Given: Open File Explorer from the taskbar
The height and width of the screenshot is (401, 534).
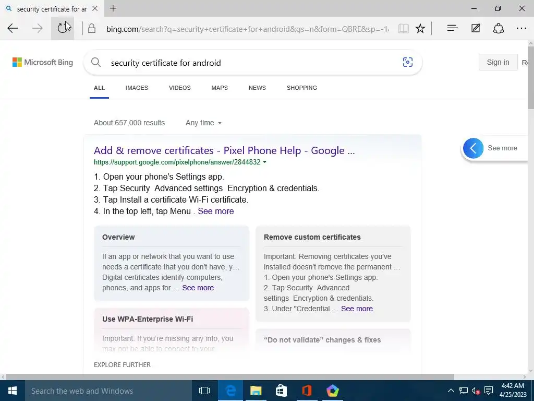Looking at the screenshot, I should pyautogui.click(x=256, y=391).
